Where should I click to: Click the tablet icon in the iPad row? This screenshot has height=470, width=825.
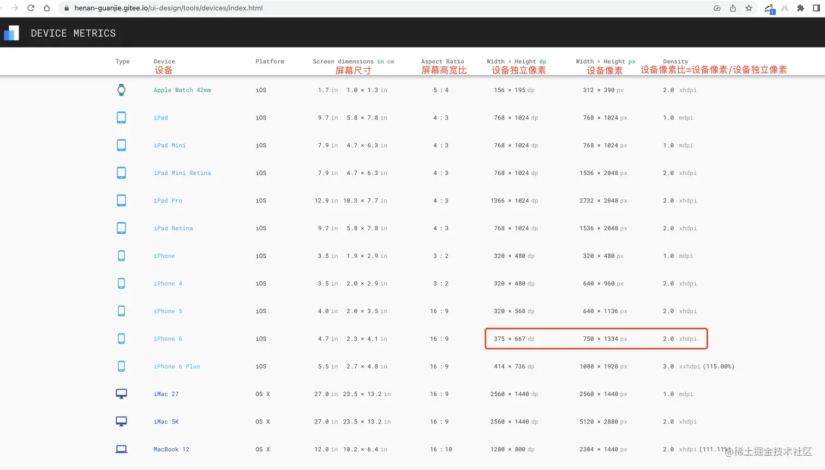click(x=121, y=117)
